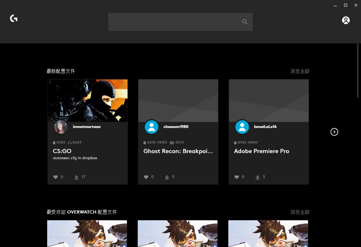
Task: Click download icon on CS:GO profile
Action: pos(76,177)
